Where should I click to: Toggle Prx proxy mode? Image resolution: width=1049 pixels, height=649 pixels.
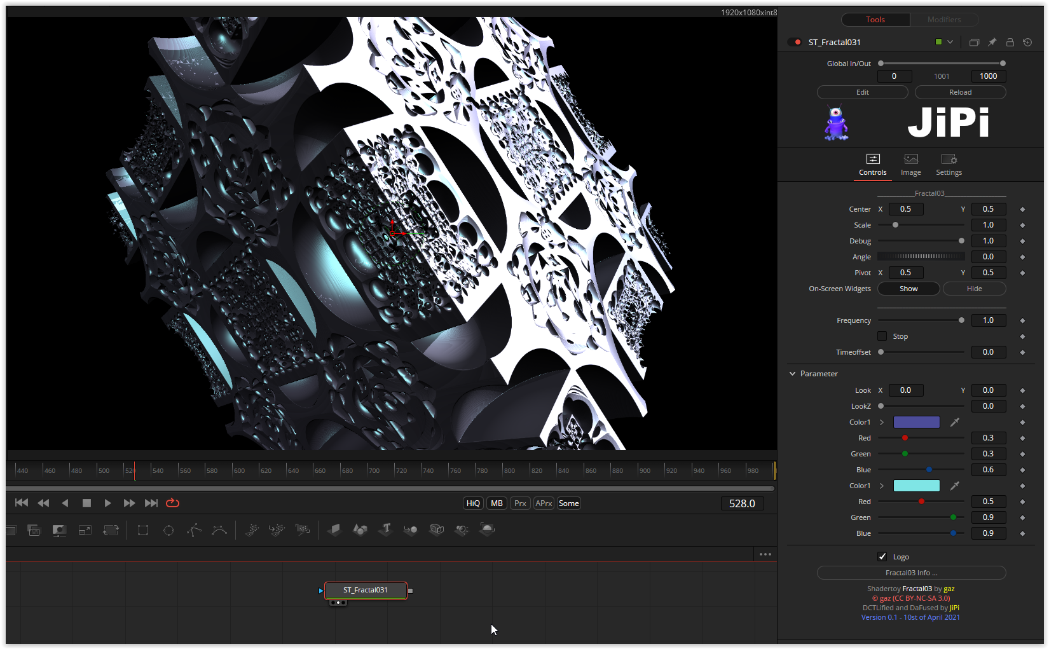(520, 503)
